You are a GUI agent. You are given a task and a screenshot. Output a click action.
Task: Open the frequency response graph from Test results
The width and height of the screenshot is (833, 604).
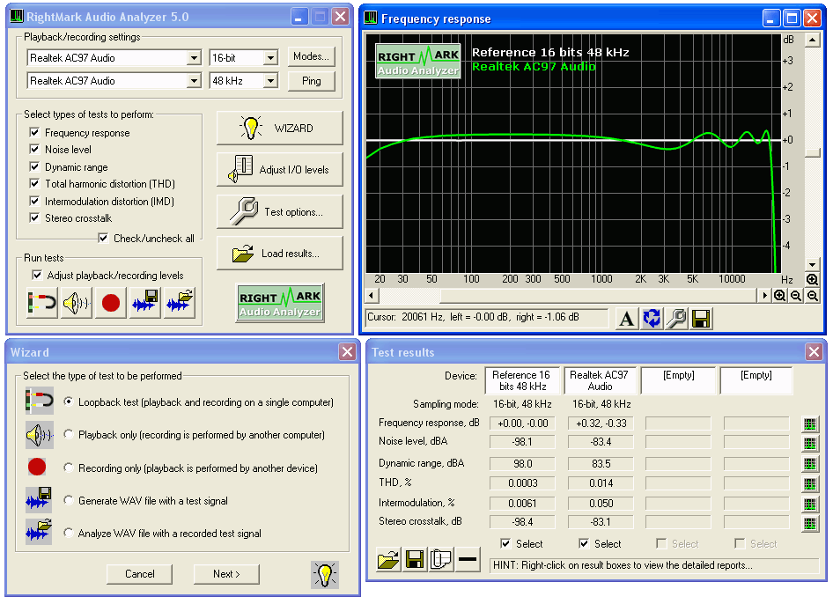810,424
